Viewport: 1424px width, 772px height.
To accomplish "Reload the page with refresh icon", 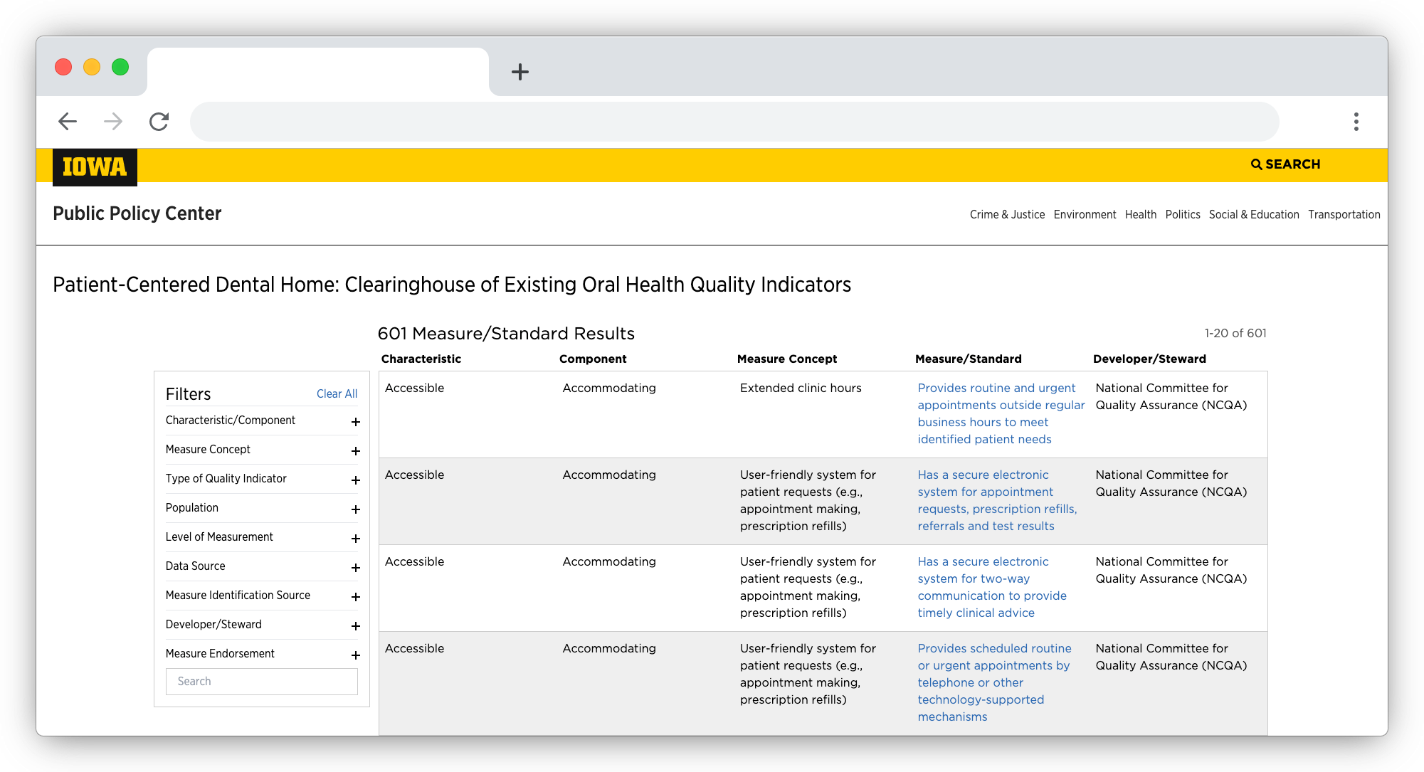I will [159, 122].
